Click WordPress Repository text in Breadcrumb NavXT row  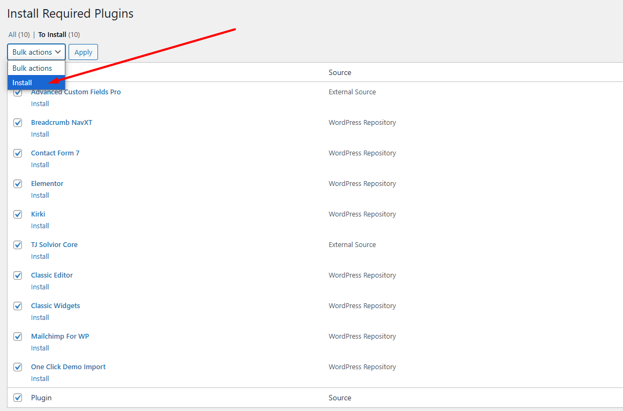click(x=362, y=122)
